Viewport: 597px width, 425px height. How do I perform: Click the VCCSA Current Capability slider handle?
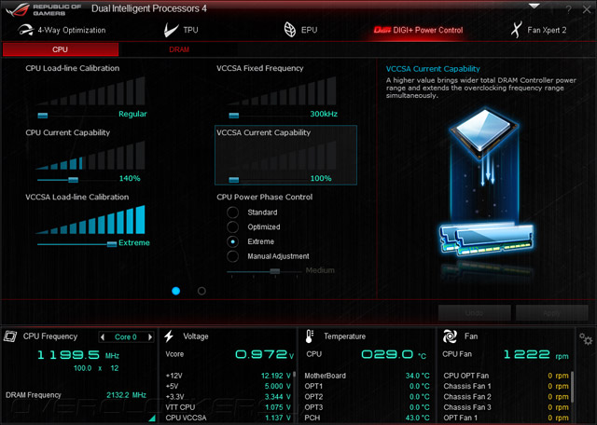coord(234,180)
